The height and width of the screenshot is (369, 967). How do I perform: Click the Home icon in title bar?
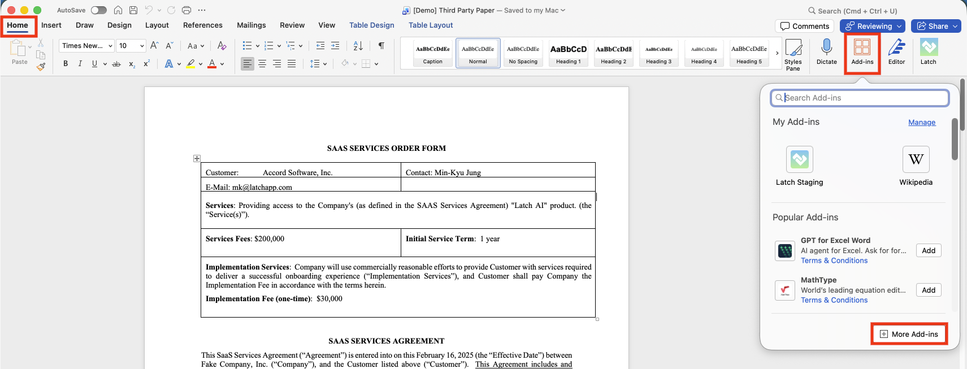118,10
